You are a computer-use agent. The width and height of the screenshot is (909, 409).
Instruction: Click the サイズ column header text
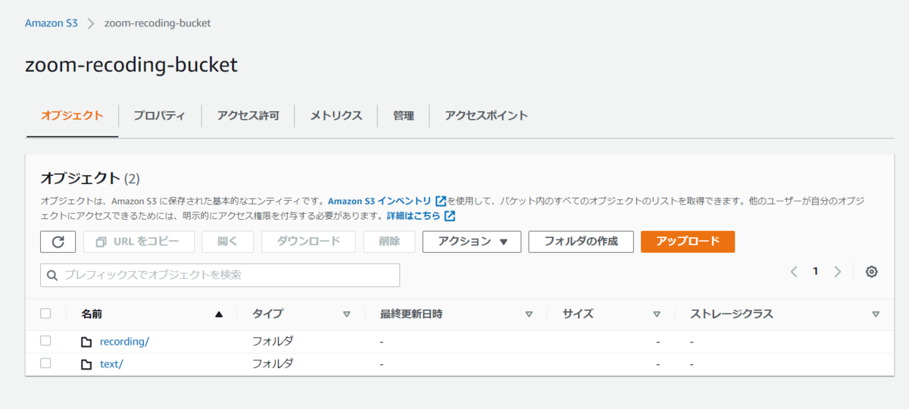tap(578, 314)
